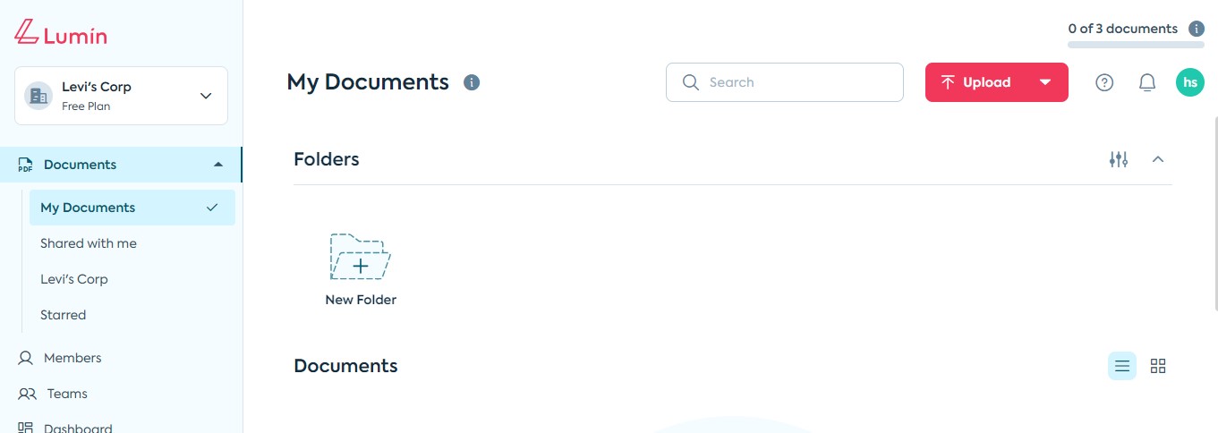The image size is (1218, 433).
Task: Select Starred in the sidebar
Action: pyautogui.click(x=64, y=315)
